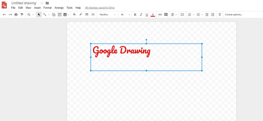The image size is (263, 121).
Task: Toggle Italic formatting
Action: click(141, 15)
